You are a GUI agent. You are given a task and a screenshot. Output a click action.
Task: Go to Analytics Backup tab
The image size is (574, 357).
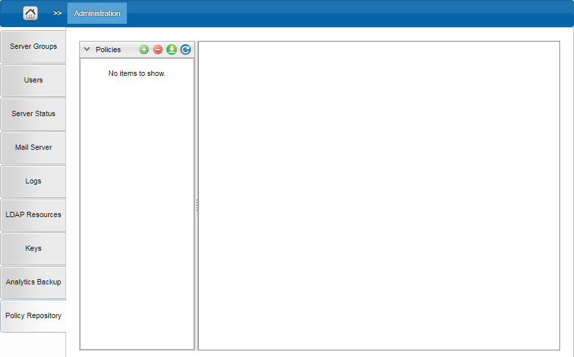click(33, 282)
